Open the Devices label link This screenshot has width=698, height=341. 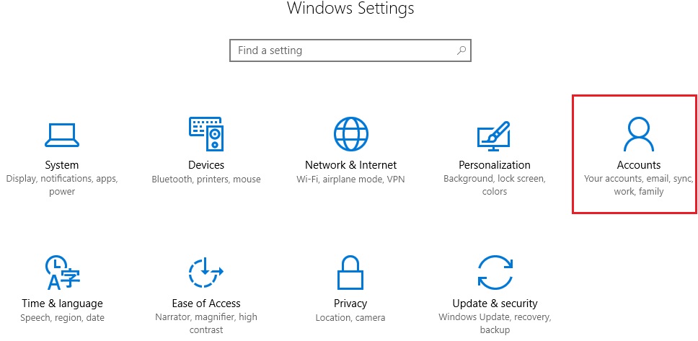pos(206,165)
